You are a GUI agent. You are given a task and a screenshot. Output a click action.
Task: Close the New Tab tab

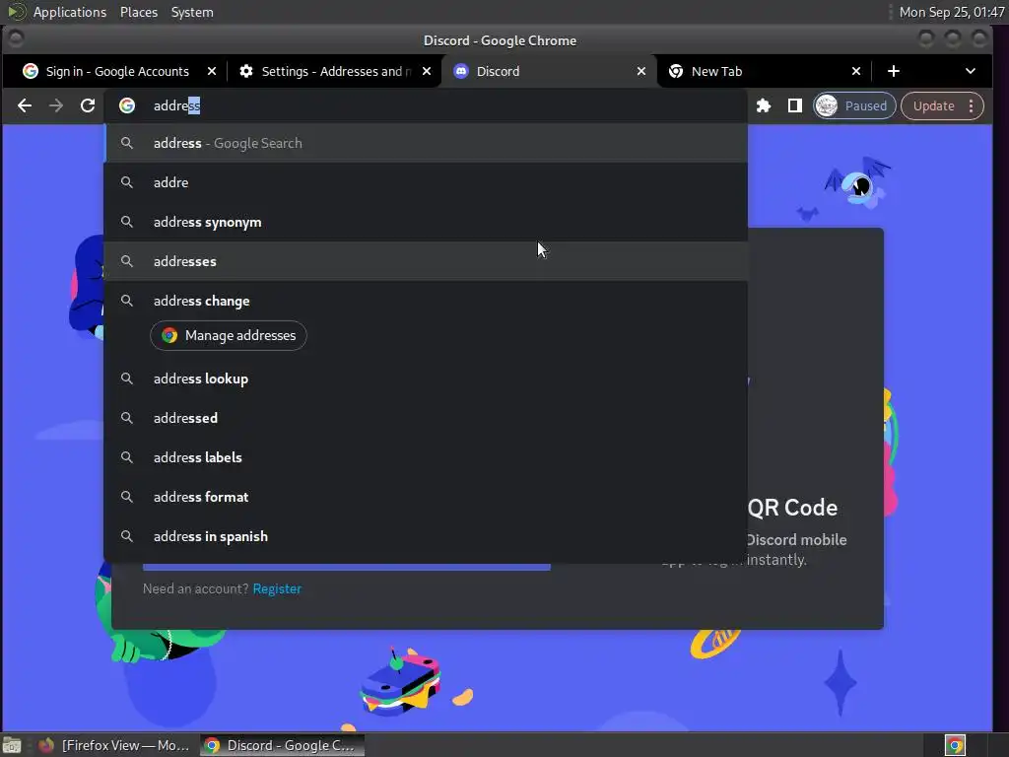[856, 71]
